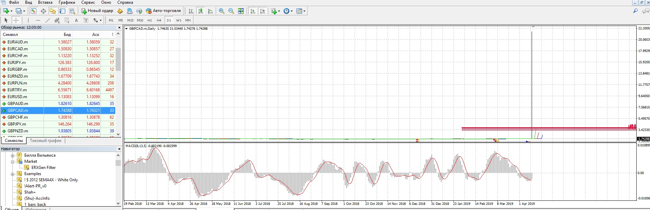Collapse the Market tree node

[x=13, y=161]
